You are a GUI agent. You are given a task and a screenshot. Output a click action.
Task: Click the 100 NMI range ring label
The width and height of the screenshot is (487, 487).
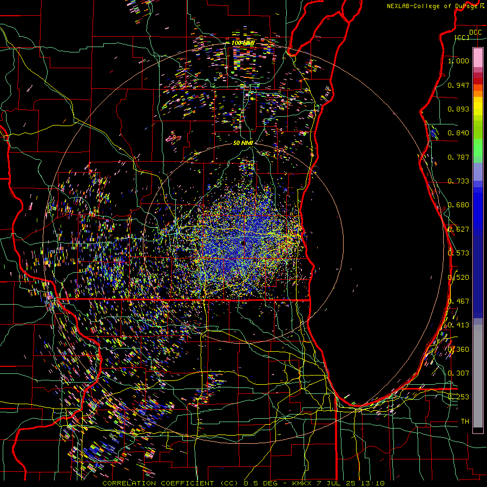click(243, 43)
